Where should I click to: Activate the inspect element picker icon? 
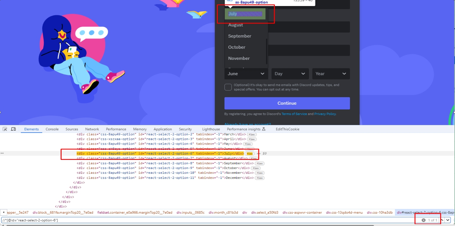tap(5, 129)
